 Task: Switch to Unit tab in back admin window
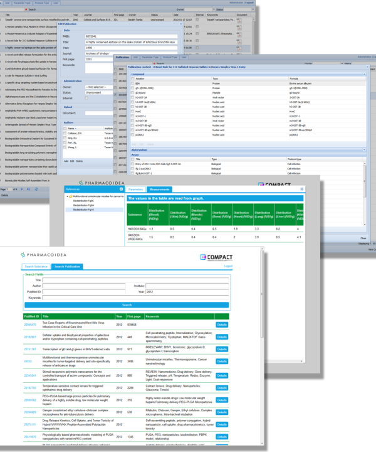pos(7,3)
